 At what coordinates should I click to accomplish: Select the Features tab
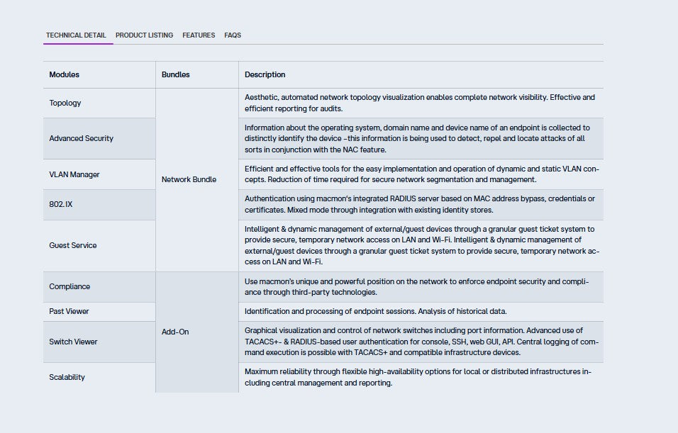click(199, 35)
